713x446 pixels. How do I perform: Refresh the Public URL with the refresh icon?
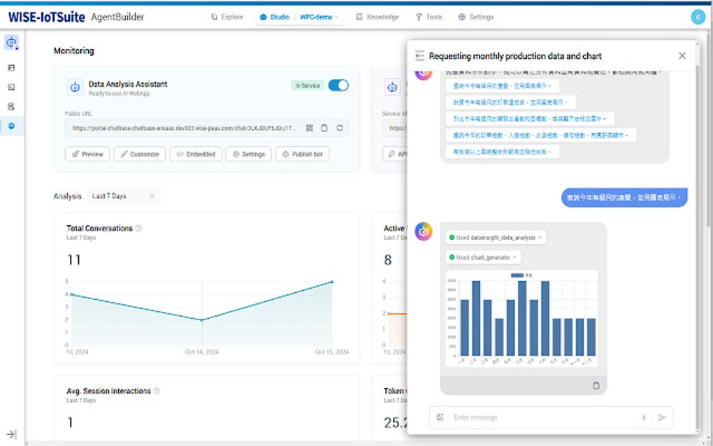[x=339, y=129]
